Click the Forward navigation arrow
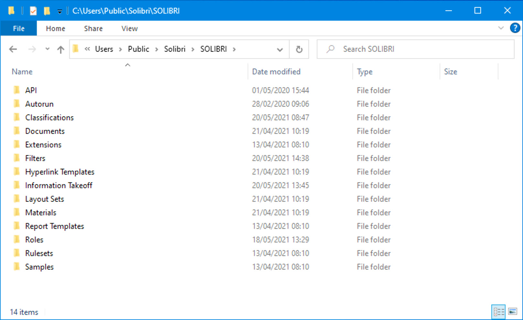 (x=32, y=49)
